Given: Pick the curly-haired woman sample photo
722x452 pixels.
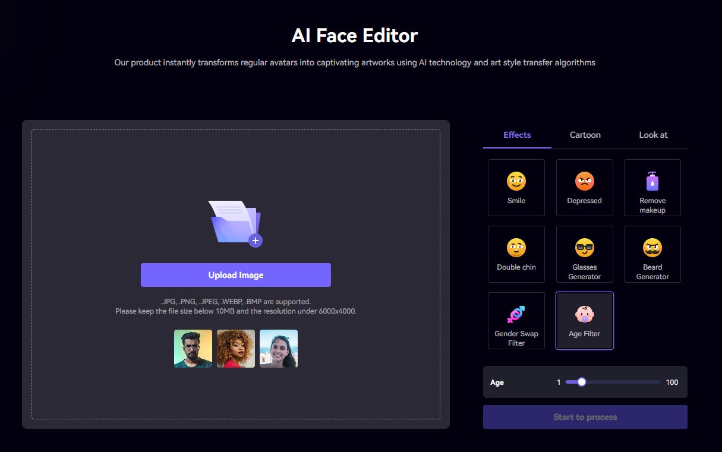Looking at the screenshot, I should [x=236, y=349].
